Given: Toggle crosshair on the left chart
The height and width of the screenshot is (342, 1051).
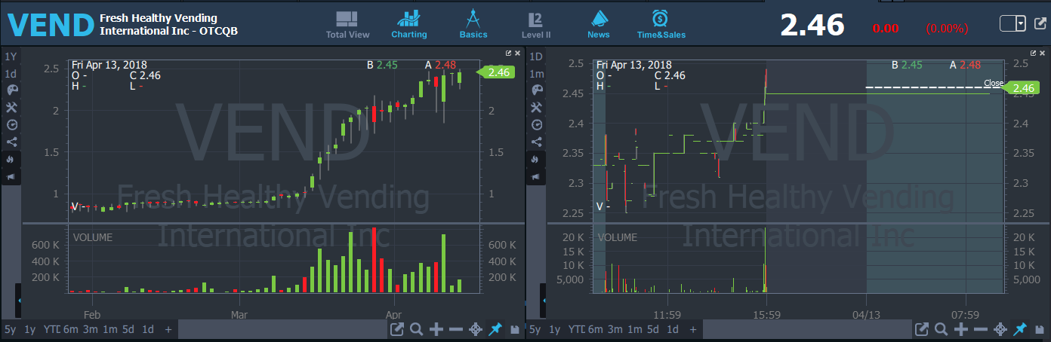Looking at the screenshot, I should pyautogui.click(x=476, y=329).
